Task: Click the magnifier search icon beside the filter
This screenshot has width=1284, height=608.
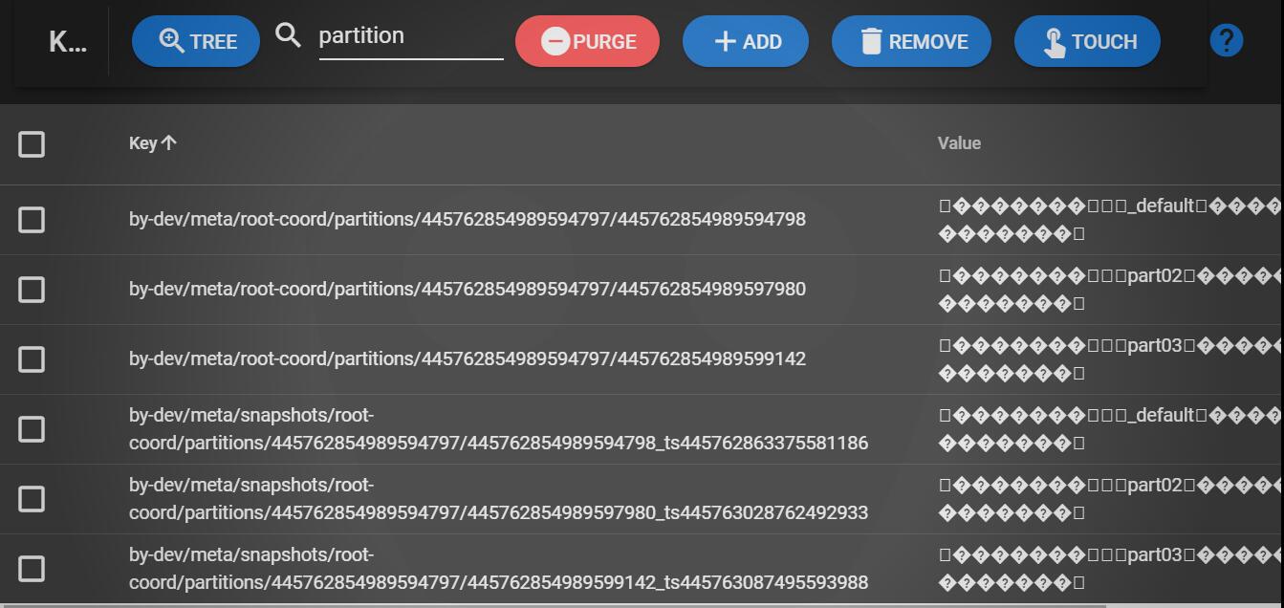Action: click(x=288, y=36)
